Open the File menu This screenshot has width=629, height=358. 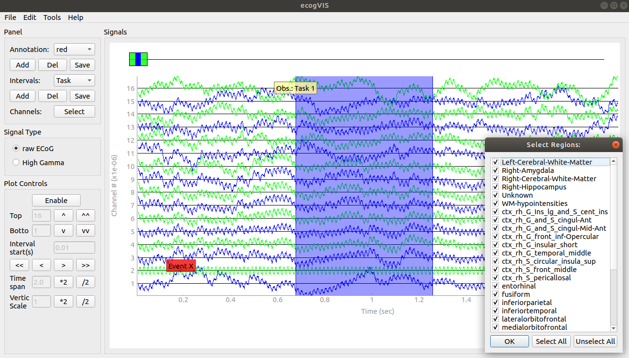point(10,17)
